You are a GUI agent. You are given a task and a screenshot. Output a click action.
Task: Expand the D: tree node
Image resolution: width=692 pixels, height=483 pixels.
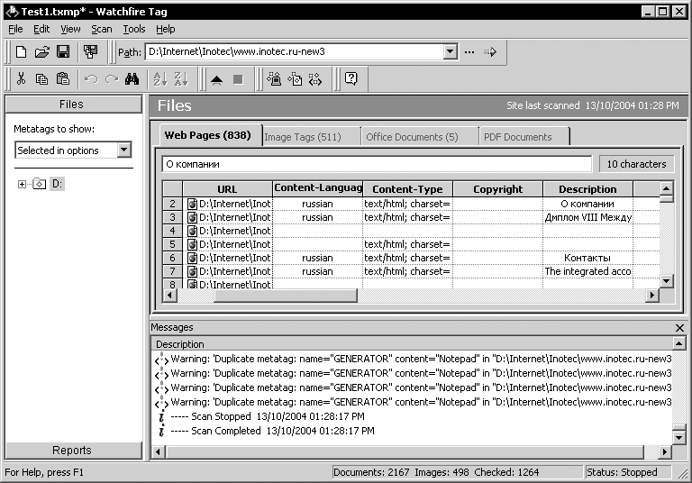point(22,184)
